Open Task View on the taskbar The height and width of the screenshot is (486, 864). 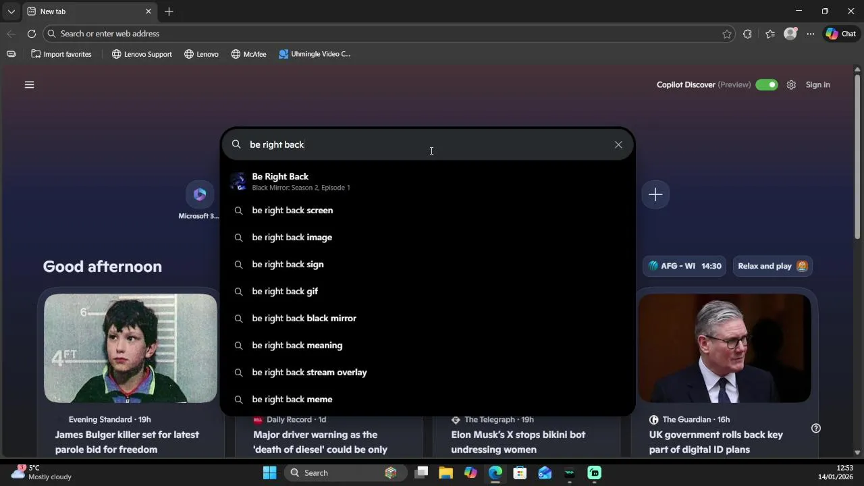point(421,473)
